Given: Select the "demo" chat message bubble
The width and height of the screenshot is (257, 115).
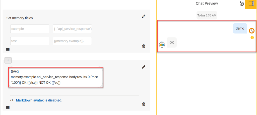Looking at the screenshot, I should click(x=240, y=28).
